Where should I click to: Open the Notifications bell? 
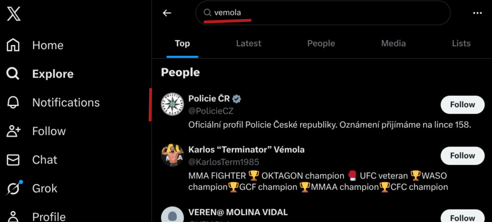13,102
